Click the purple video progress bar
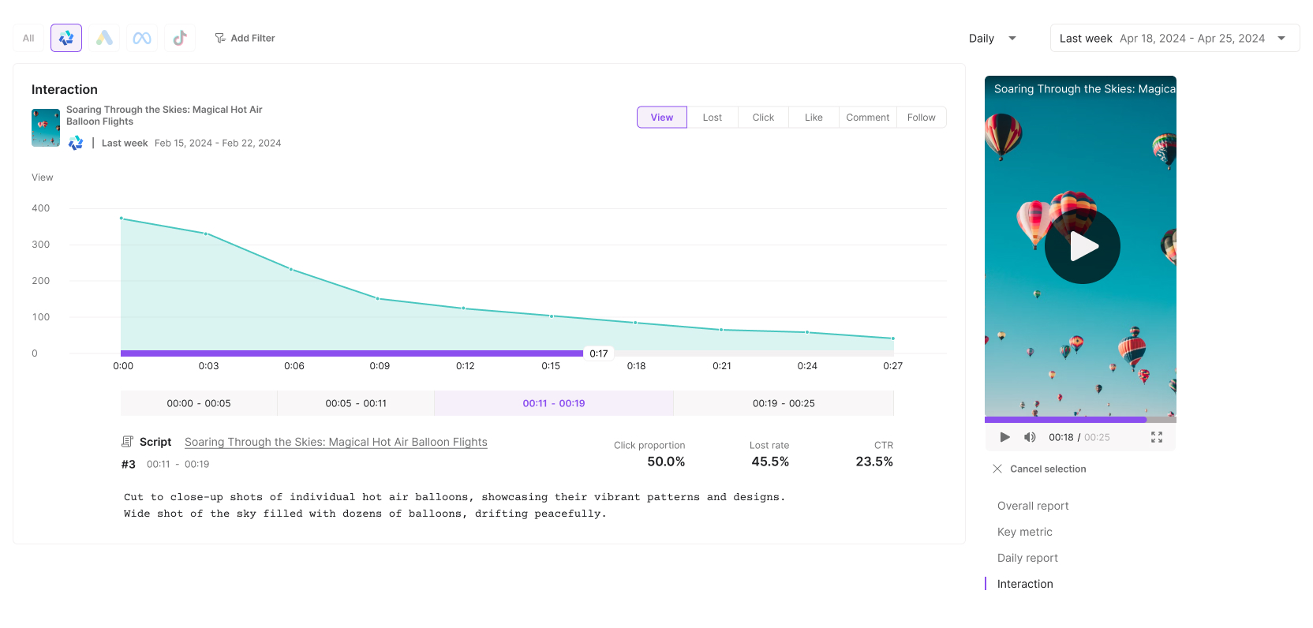The width and height of the screenshot is (1313, 628). click(1065, 420)
